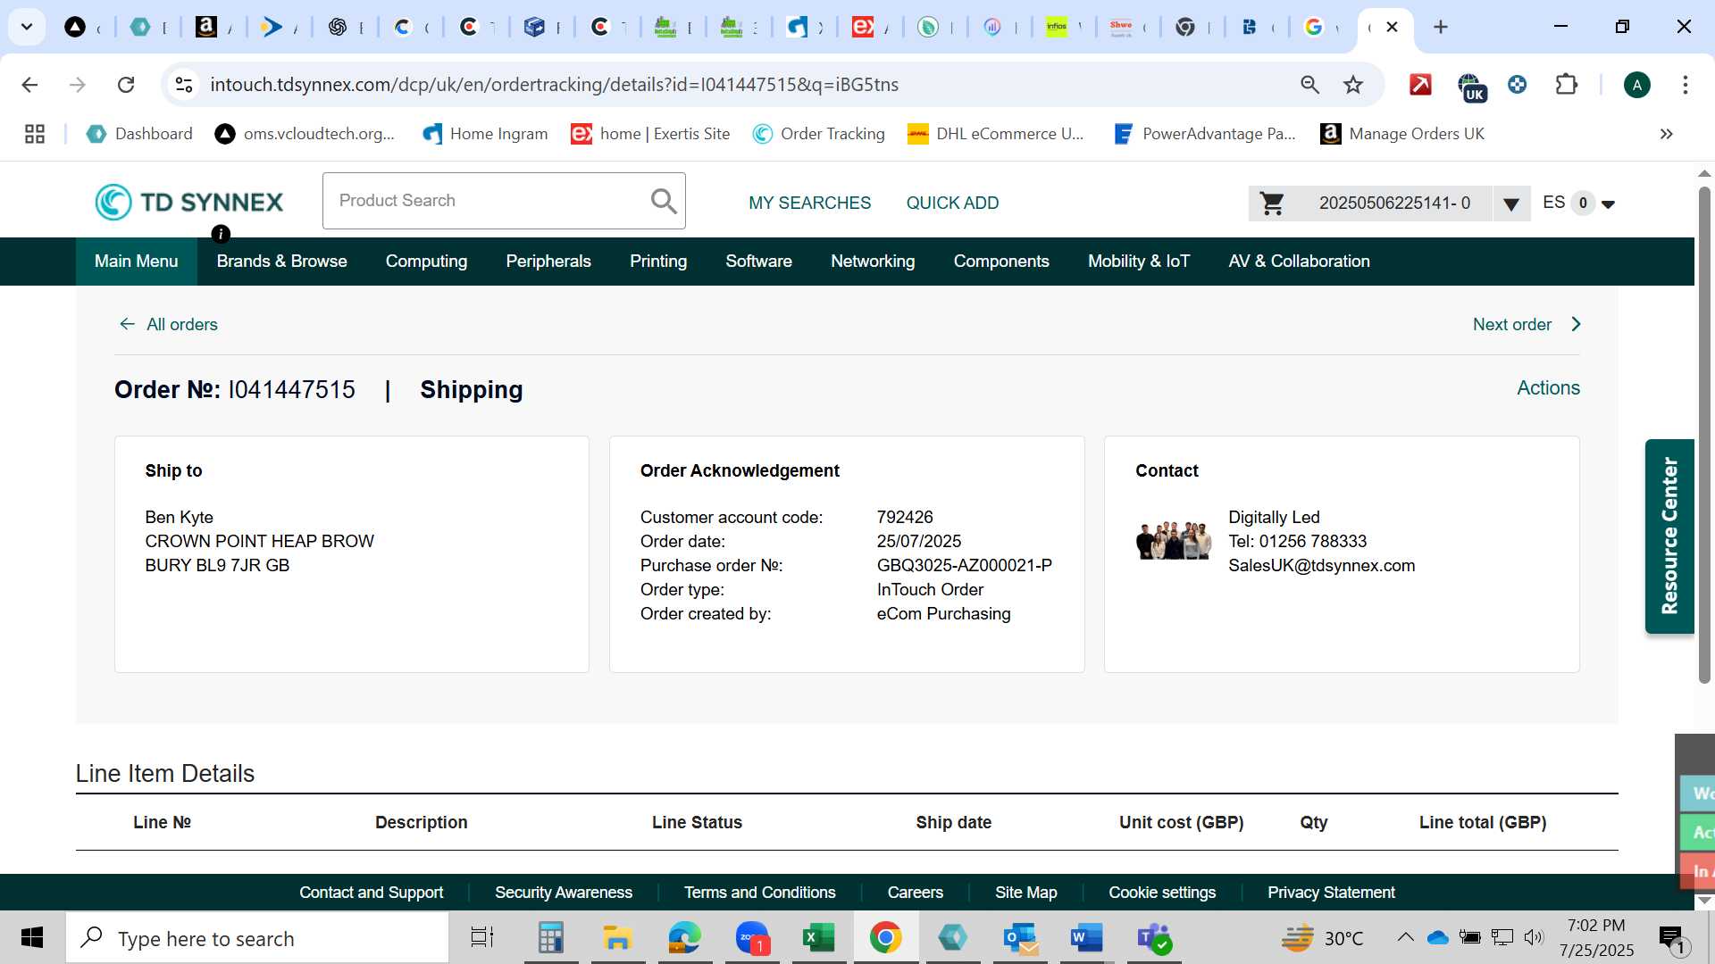1715x964 pixels.
Task: Expand the cart selector dropdown arrow
Action: [x=1511, y=204]
